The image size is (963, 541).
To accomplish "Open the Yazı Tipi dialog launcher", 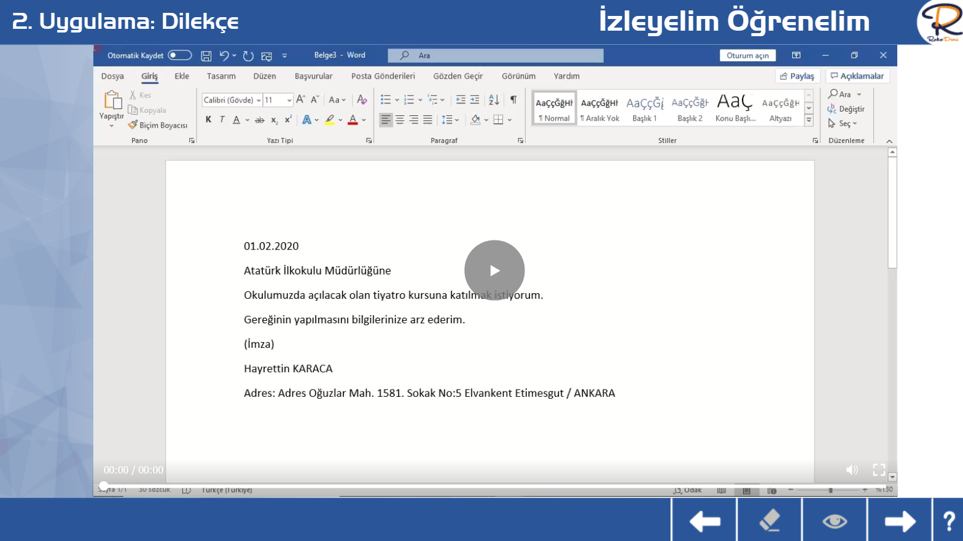I will click(x=369, y=140).
